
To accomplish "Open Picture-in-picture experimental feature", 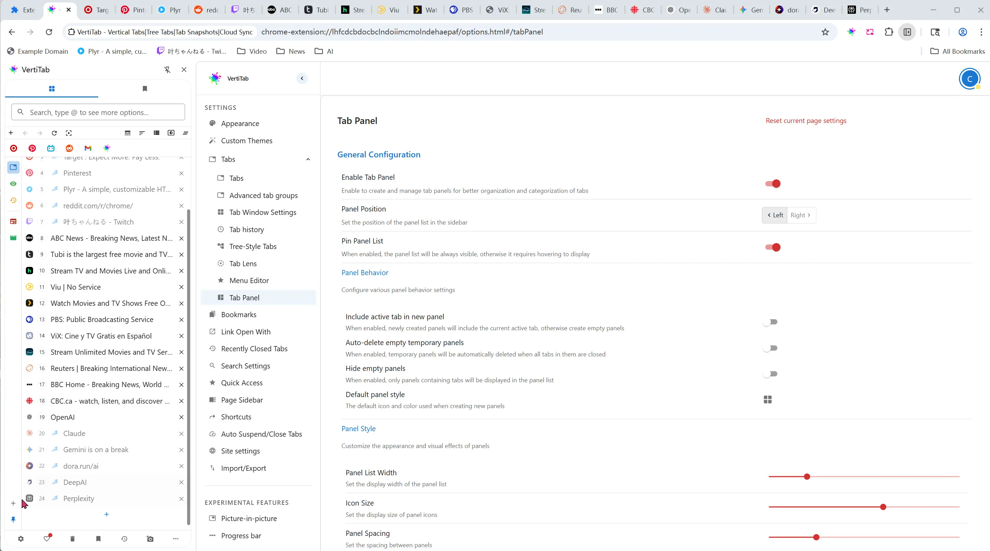I will [258, 518].
